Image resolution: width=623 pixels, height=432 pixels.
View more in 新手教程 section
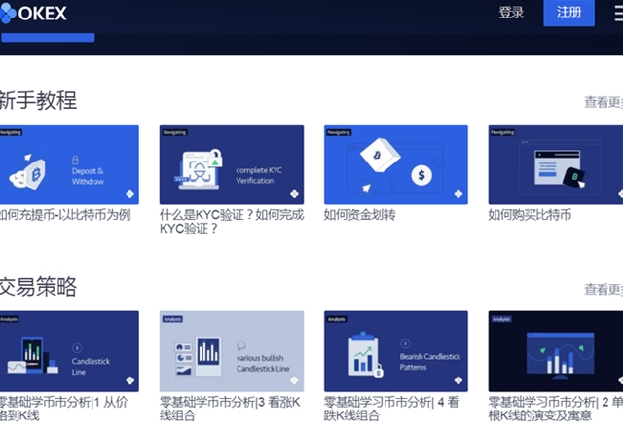click(x=603, y=102)
